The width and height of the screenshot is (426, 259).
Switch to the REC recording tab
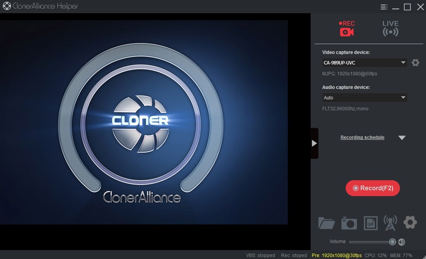point(347,28)
